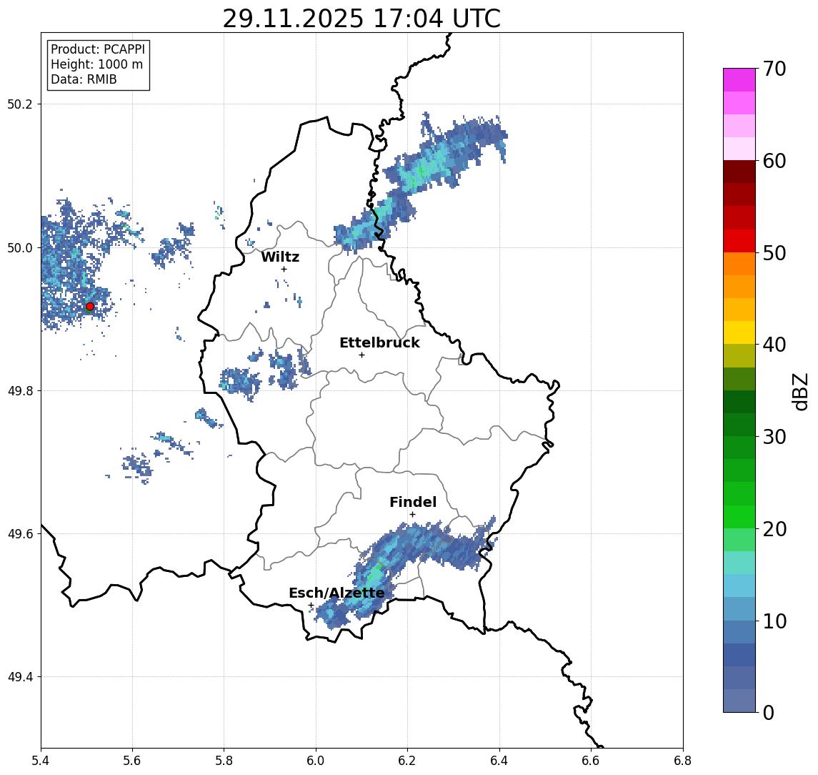Screen dimensions: 818x775
Task: Click the latitude tick label 49.6
Action: (19, 534)
